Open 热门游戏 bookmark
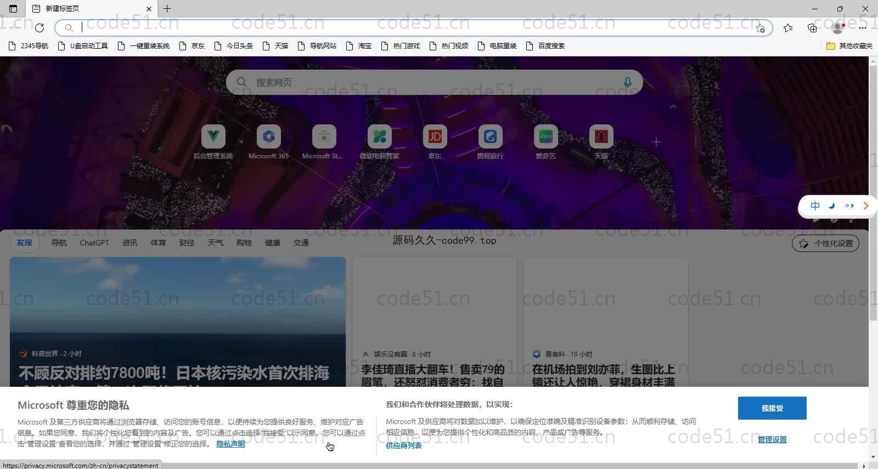Viewport: 878px width, 469px height. point(401,46)
